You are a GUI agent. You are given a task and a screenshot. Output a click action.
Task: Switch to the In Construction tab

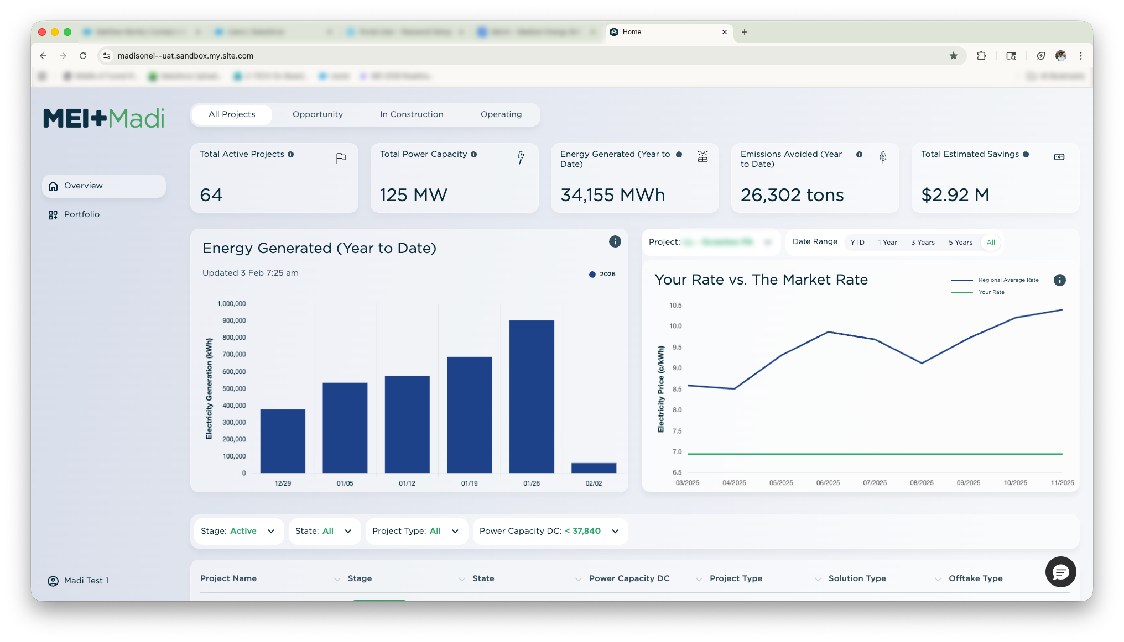[412, 114]
